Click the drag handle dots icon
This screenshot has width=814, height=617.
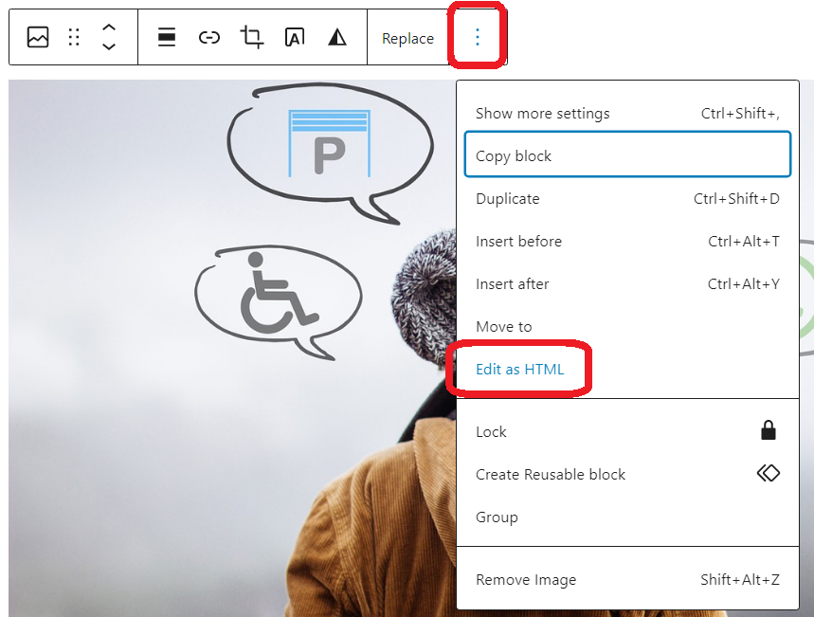74,37
